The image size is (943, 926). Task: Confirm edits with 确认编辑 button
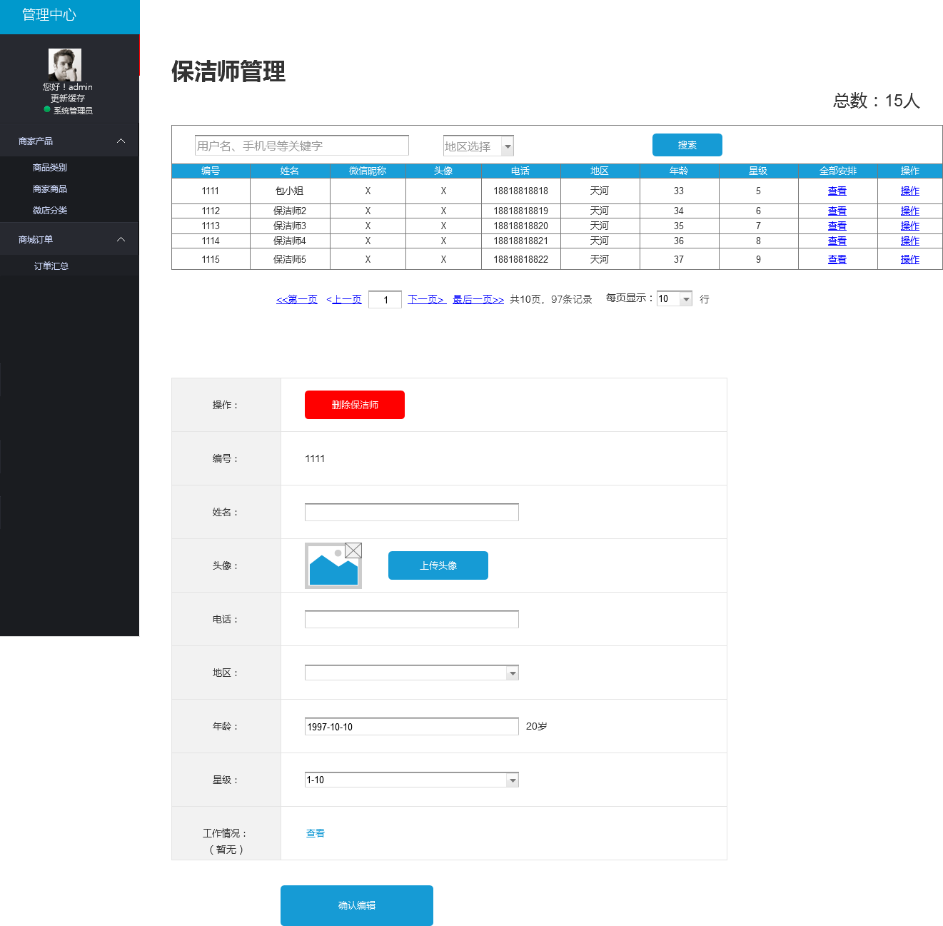click(x=357, y=905)
